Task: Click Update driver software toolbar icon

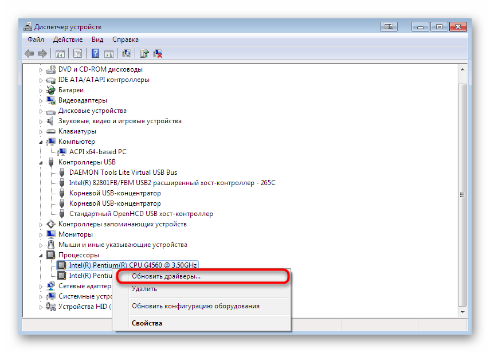Action: (x=144, y=54)
